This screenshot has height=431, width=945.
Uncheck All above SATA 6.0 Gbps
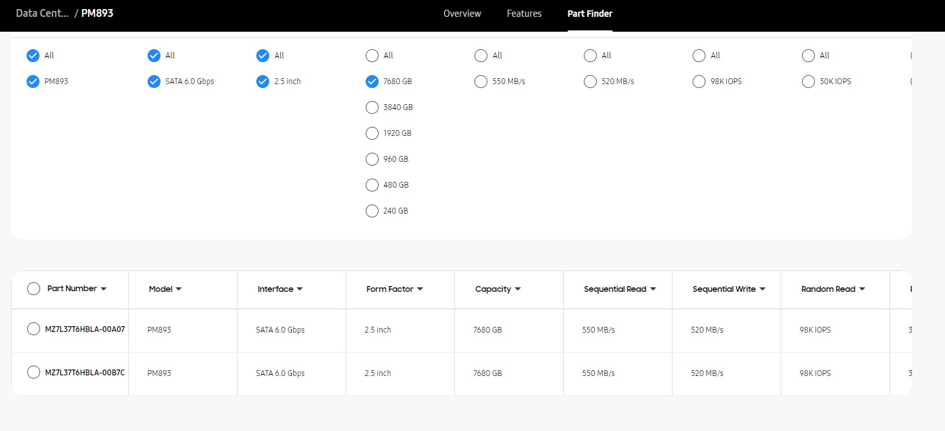[x=154, y=56]
